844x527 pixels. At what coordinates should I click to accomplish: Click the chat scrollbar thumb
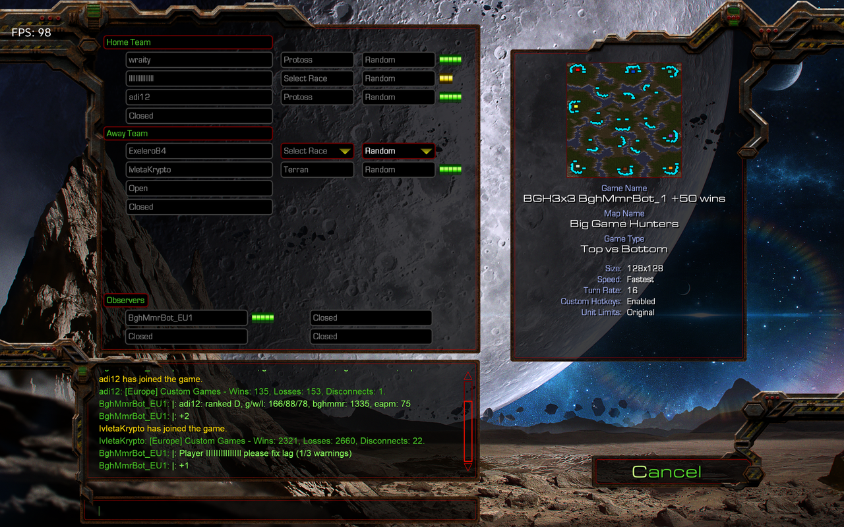pyautogui.click(x=468, y=431)
